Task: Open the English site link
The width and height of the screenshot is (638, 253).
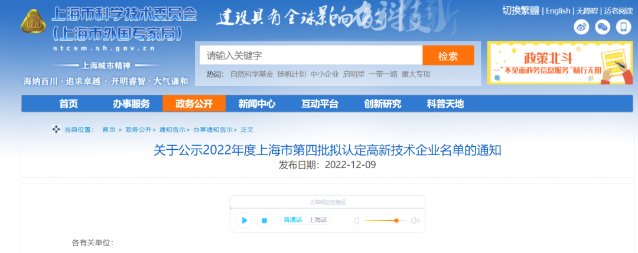Action: coord(558,11)
